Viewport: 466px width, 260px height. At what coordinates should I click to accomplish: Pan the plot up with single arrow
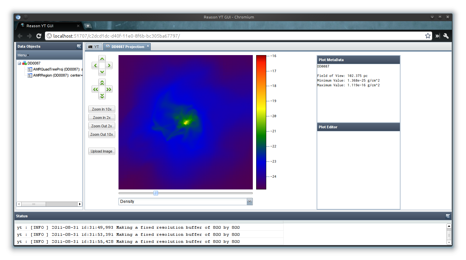(x=102, y=59)
